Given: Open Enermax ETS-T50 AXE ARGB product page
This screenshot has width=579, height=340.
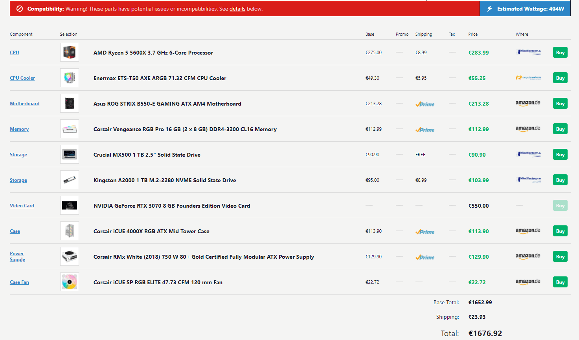Looking at the screenshot, I should pyautogui.click(x=160, y=78).
